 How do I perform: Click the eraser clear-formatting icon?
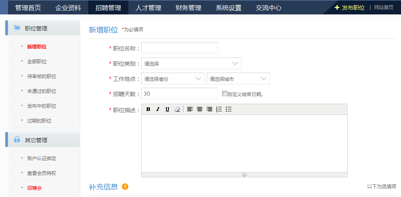tap(177, 109)
